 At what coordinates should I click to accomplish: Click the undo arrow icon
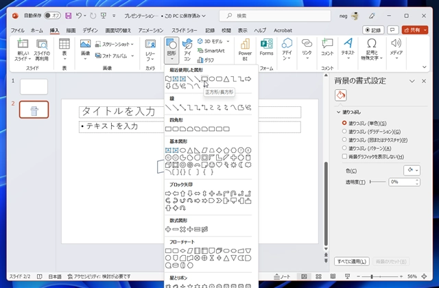tap(79, 16)
